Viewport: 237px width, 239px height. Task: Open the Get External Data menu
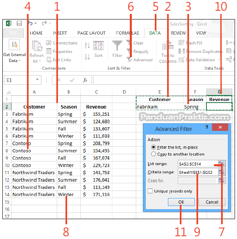[14, 51]
